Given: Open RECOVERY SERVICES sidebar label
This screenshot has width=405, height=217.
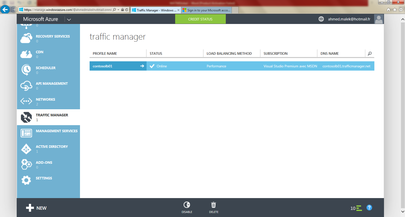Looking at the screenshot, I should pyautogui.click(x=53, y=36).
